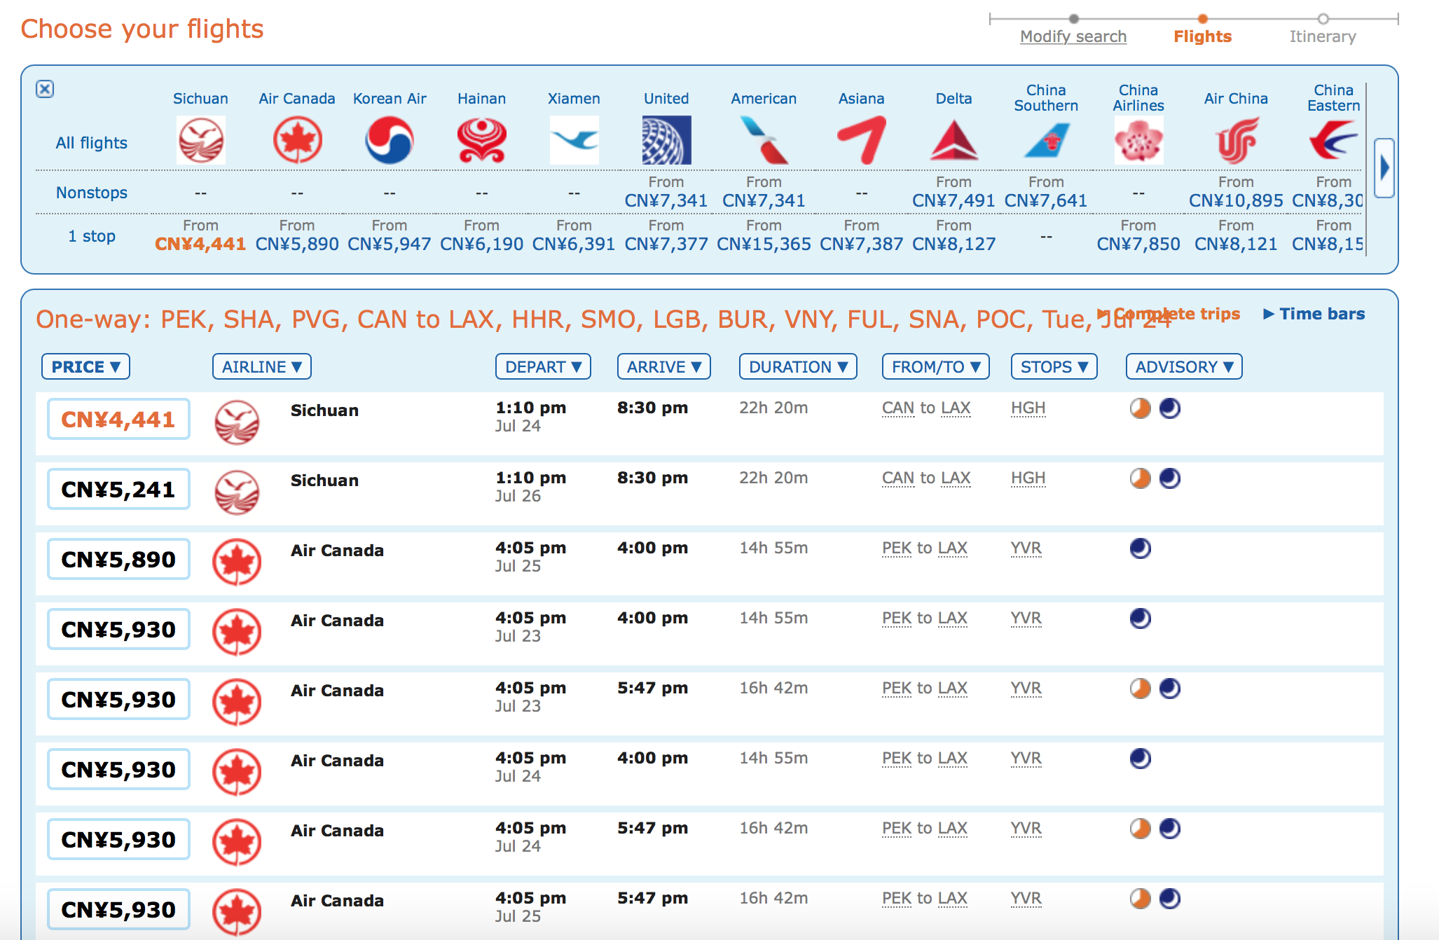Open the PRICE sort dropdown
This screenshot has height=940, width=1439.
click(85, 366)
